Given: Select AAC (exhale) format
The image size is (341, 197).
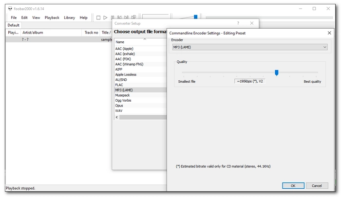Looking at the screenshot, I should pyautogui.click(x=140, y=54).
